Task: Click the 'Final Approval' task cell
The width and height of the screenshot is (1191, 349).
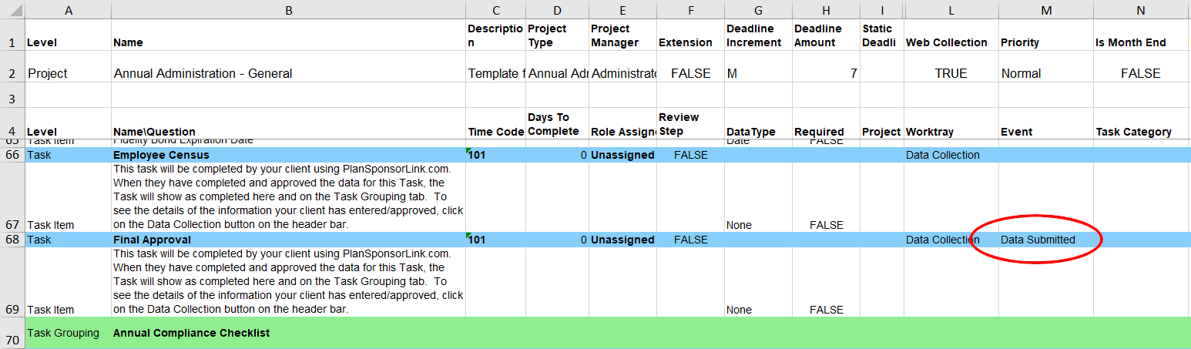Action: pos(288,240)
